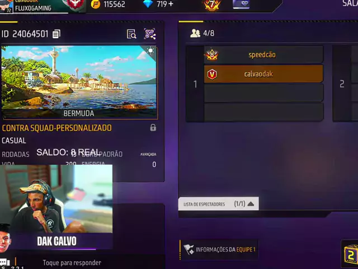Image resolution: width=358 pixels, height=269 pixels.
Task: Share the room via QR code icon
Action: (150, 34)
